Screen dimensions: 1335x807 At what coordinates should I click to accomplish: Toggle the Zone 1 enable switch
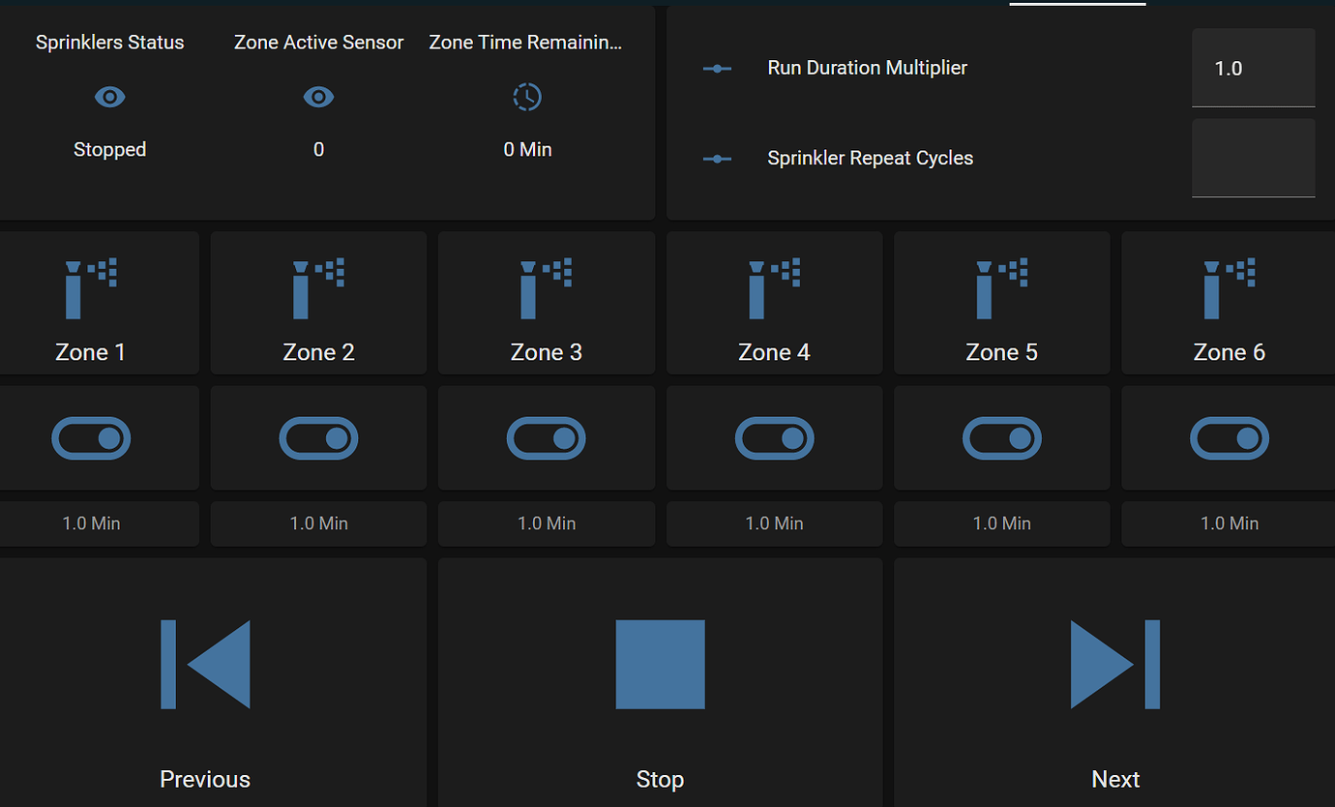pos(91,438)
